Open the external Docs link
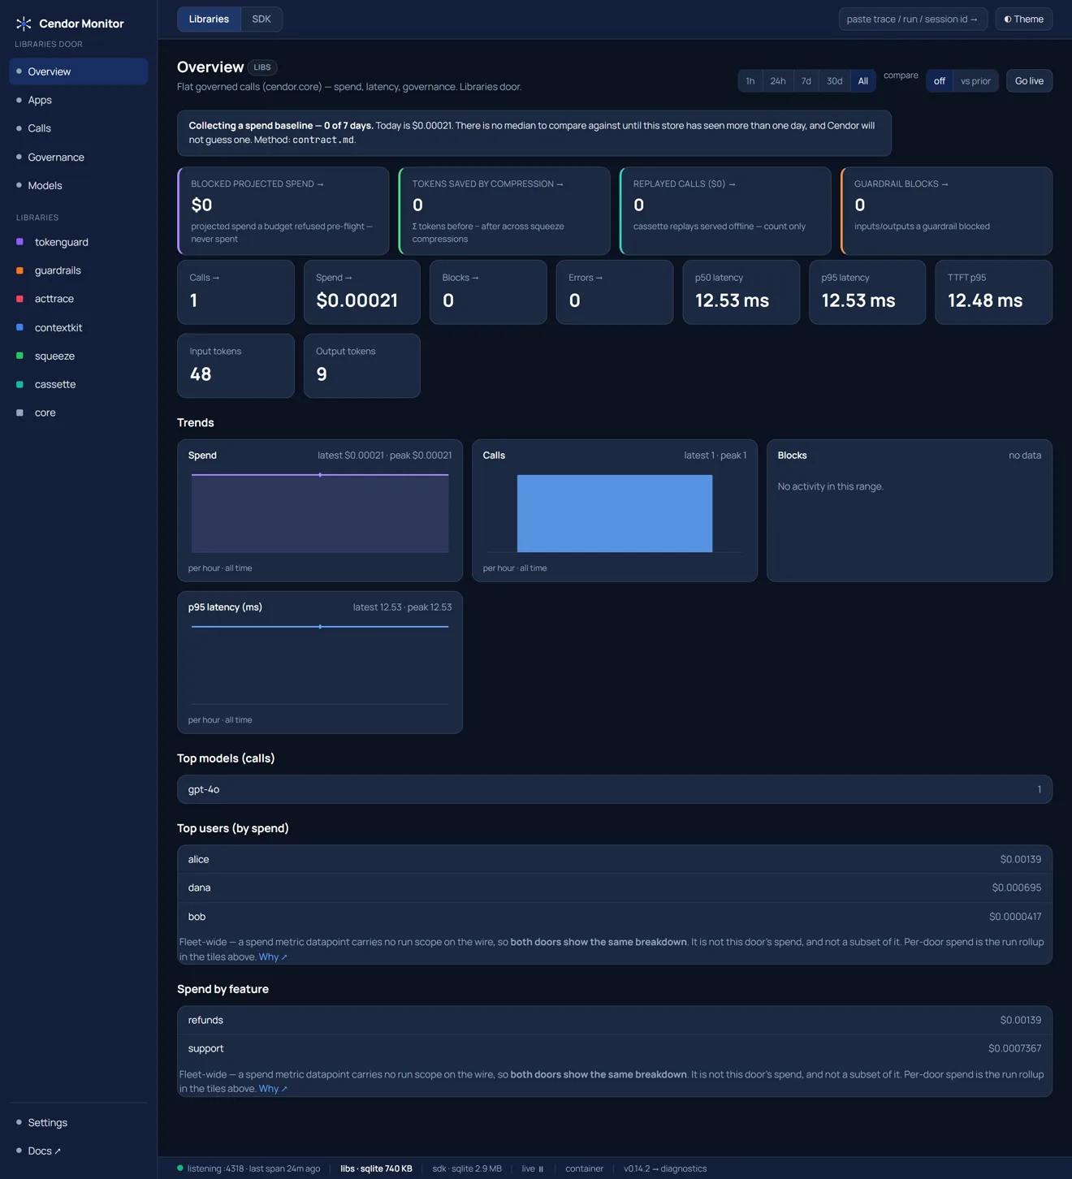 click(78, 1151)
